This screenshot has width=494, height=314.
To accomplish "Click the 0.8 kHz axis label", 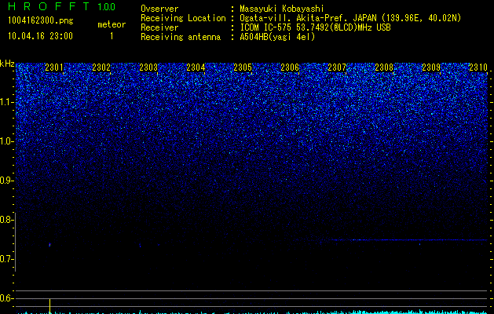I will pos(7,220).
